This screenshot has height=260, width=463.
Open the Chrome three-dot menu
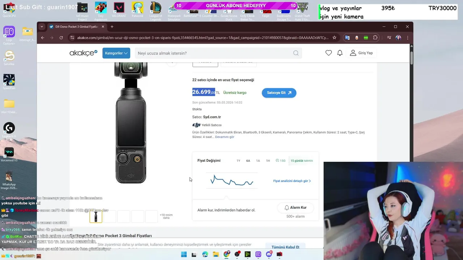coord(408,38)
